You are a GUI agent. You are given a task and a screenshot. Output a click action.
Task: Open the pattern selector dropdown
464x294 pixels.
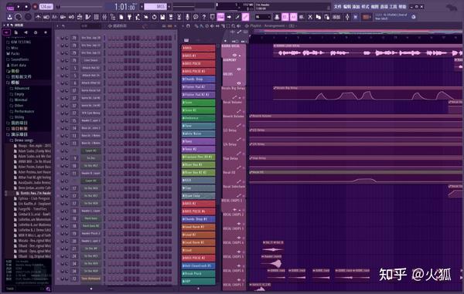pyautogui.click(x=155, y=6)
